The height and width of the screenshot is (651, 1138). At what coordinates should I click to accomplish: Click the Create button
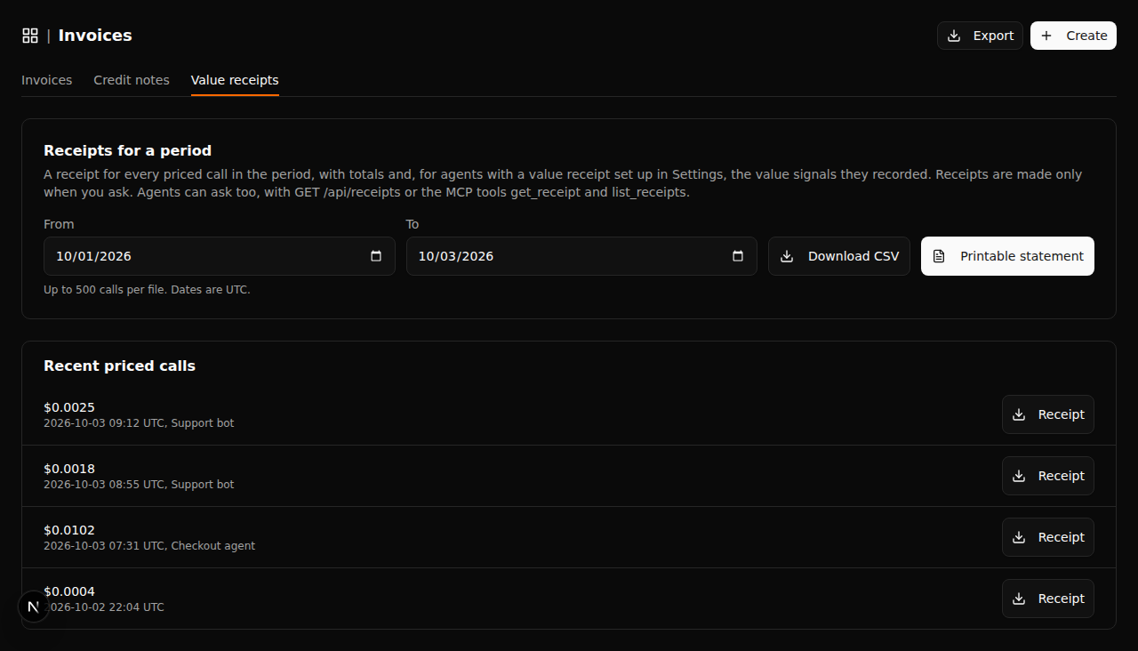click(x=1073, y=36)
